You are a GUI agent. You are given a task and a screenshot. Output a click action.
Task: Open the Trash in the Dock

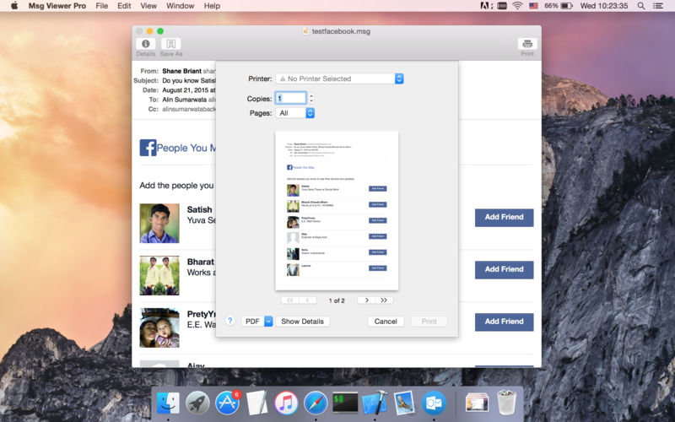click(506, 403)
